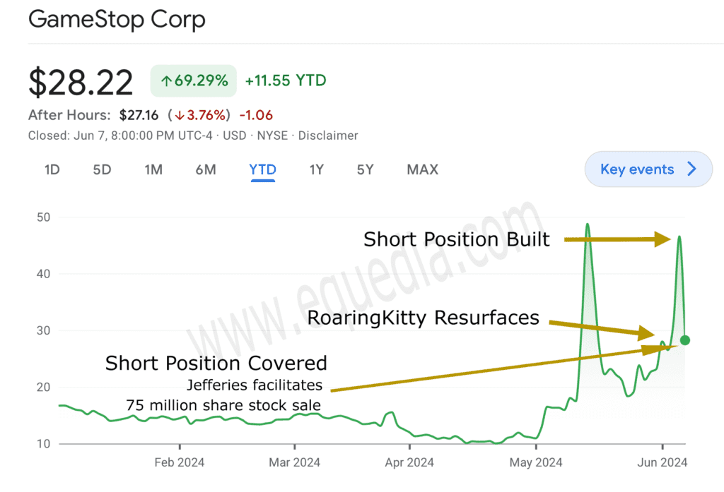Viewport: 724px width, 492px height.
Task: Open the Key events button
Action: click(648, 169)
